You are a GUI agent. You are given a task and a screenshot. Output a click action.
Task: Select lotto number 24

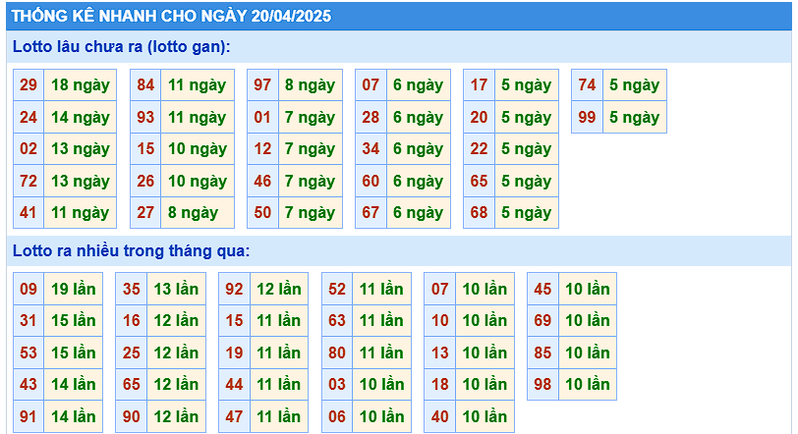tap(28, 118)
